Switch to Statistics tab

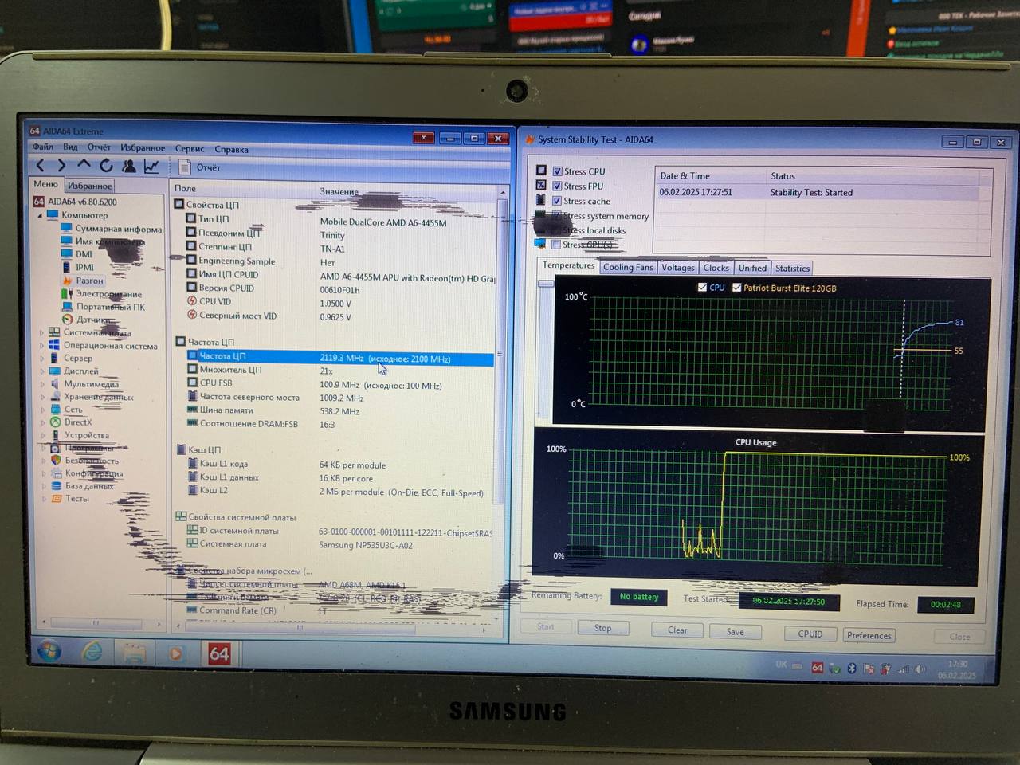[792, 269]
